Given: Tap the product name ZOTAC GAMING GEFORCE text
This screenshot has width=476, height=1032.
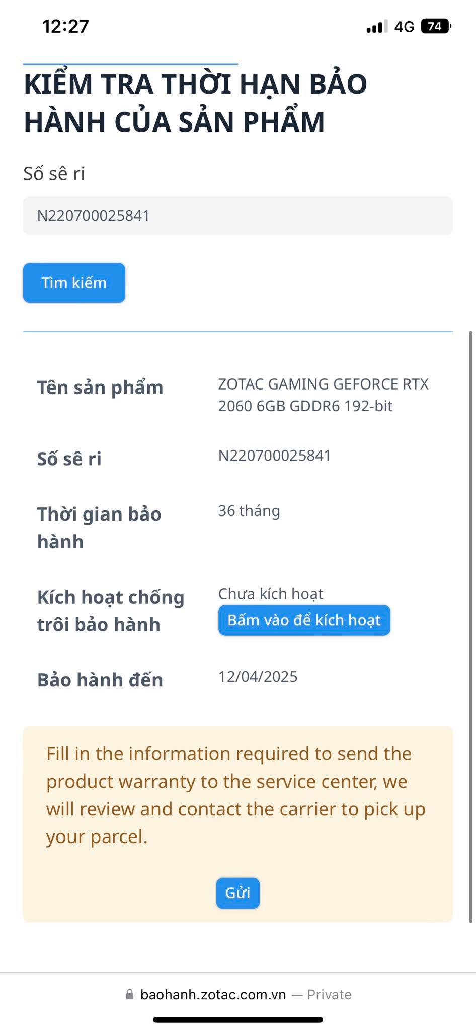Looking at the screenshot, I should point(323,395).
